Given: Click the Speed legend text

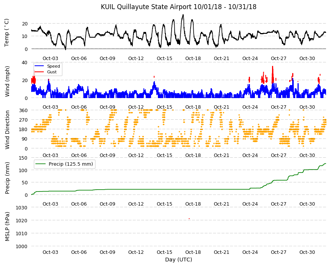Looking at the screenshot, I should 53,66.
